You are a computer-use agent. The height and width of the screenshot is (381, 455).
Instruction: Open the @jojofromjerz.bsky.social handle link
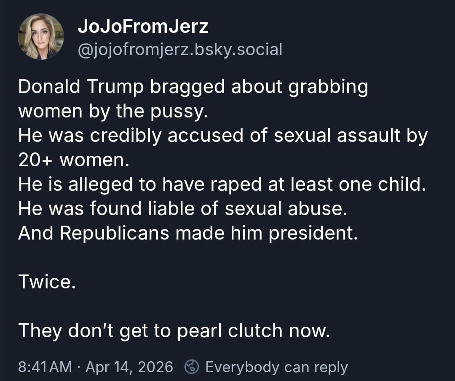[x=180, y=50]
